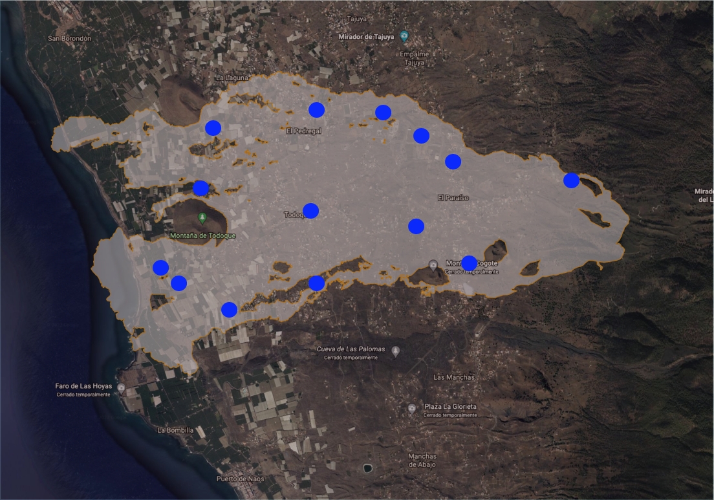Select the San Borondón town label
The width and height of the screenshot is (714, 500).
click(x=70, y=39)
